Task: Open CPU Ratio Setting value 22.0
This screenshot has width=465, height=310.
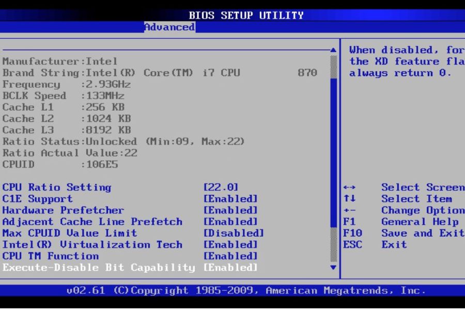Action: tap(221, 188)
